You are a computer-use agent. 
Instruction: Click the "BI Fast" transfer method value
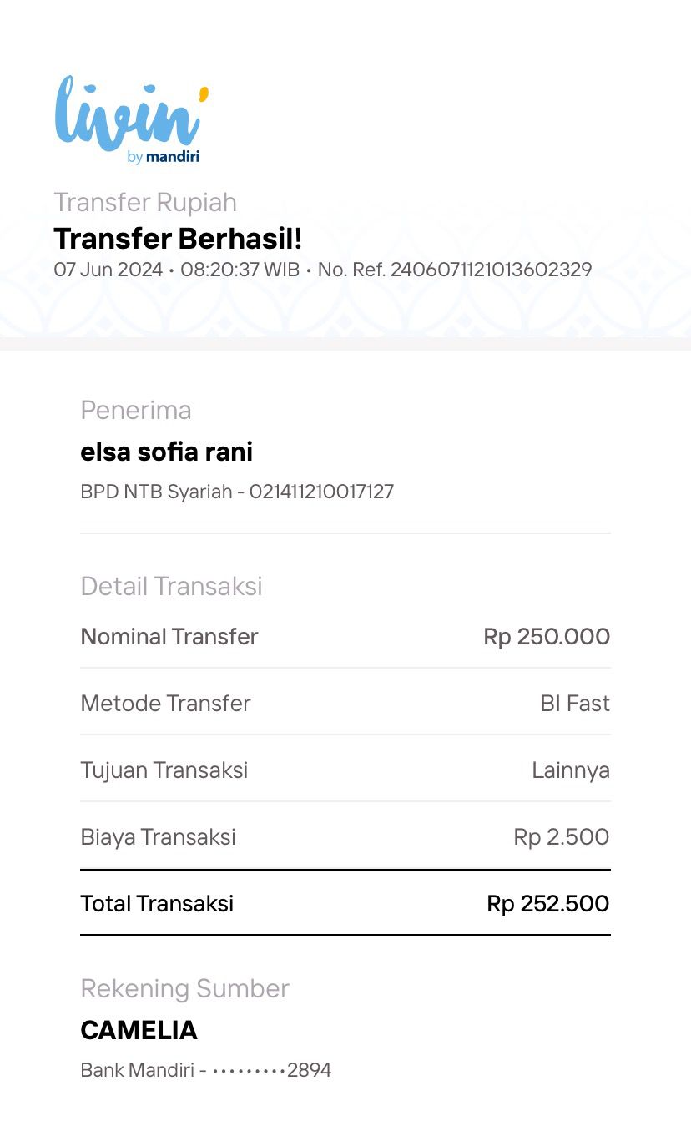[575, 703]
